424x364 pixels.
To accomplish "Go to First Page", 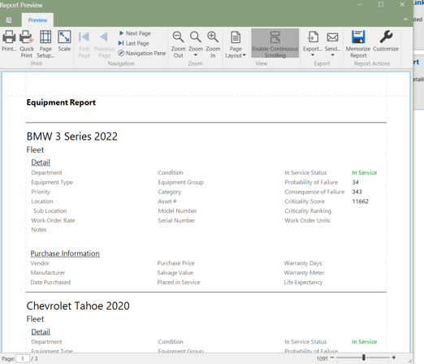I will click(84, 44).
